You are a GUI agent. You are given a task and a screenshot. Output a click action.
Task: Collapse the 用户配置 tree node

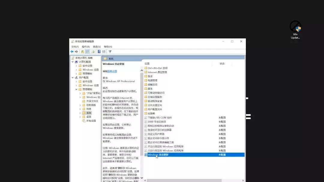click(x=72, y=77)
